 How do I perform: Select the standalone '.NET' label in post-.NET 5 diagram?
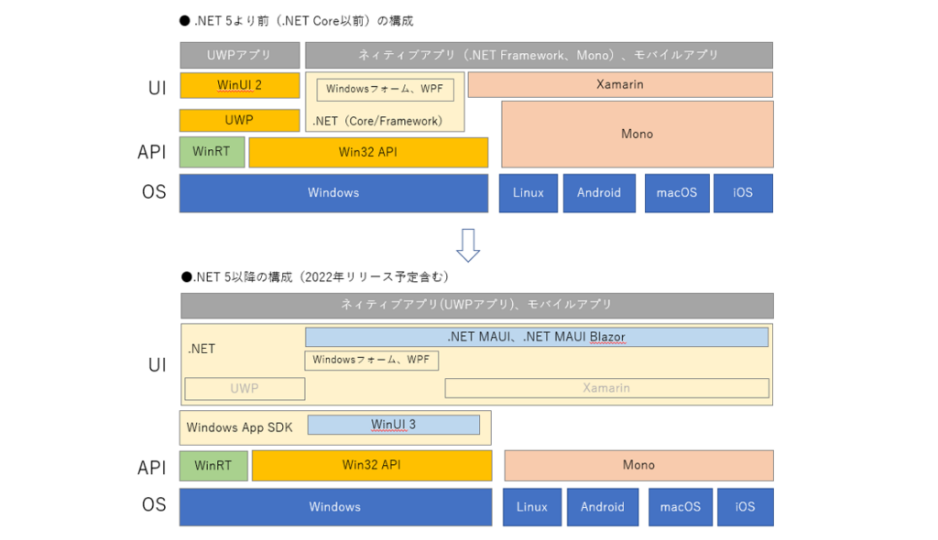pyautogui.click(x=202, y=350)
